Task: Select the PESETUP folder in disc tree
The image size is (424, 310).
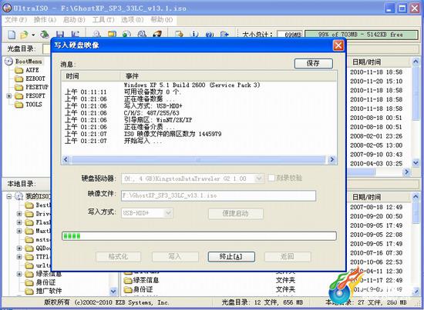Action: [x=37, y=87]
